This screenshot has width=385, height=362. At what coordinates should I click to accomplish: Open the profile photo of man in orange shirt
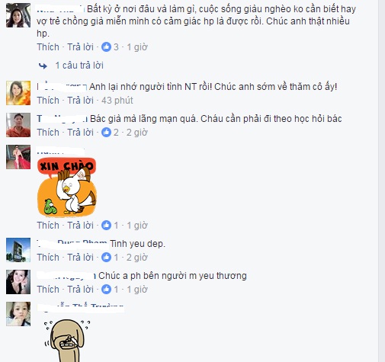pos(18,125)
